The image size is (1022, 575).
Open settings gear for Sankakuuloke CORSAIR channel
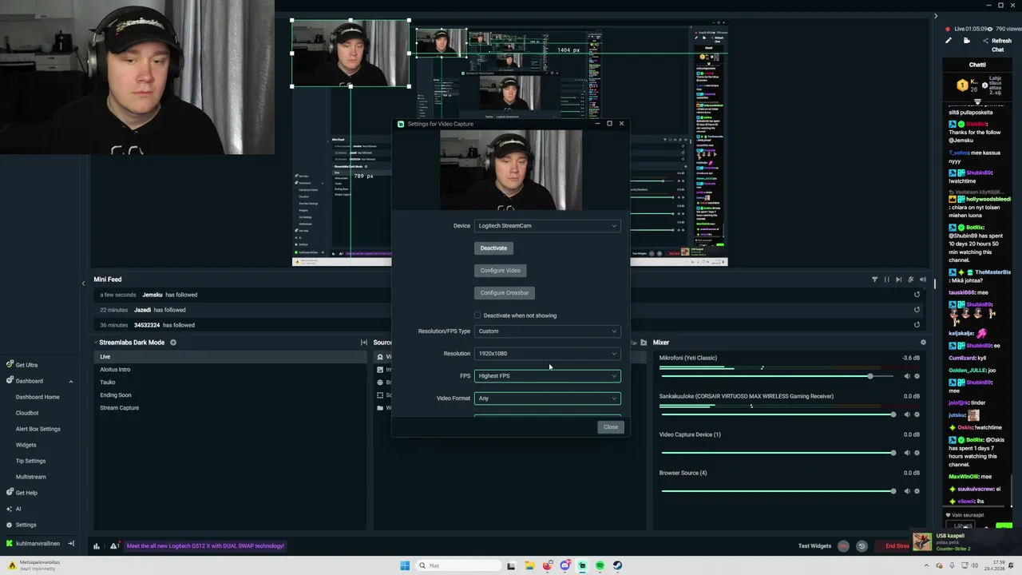point(917,414)
